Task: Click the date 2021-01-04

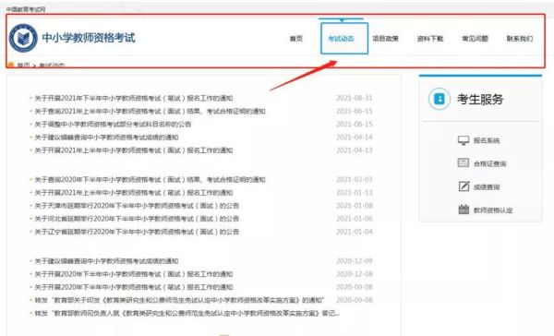Action: coord(355,232)
